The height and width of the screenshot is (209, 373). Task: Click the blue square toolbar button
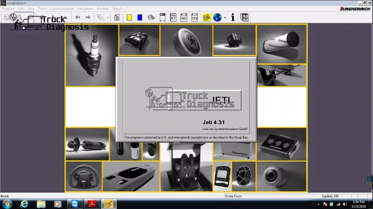[x=140, y=18]
